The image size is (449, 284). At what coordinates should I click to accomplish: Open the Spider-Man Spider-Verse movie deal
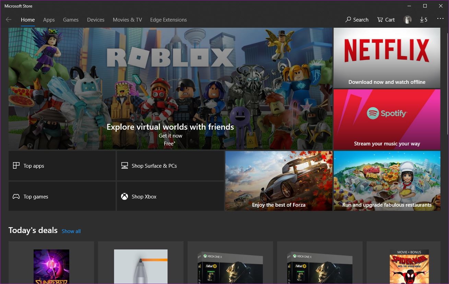[x=403, y=262]
